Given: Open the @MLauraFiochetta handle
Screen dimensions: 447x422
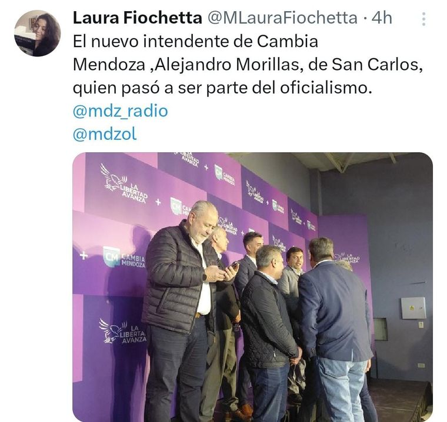Looking at the screenshot, I should pos(282,18).
